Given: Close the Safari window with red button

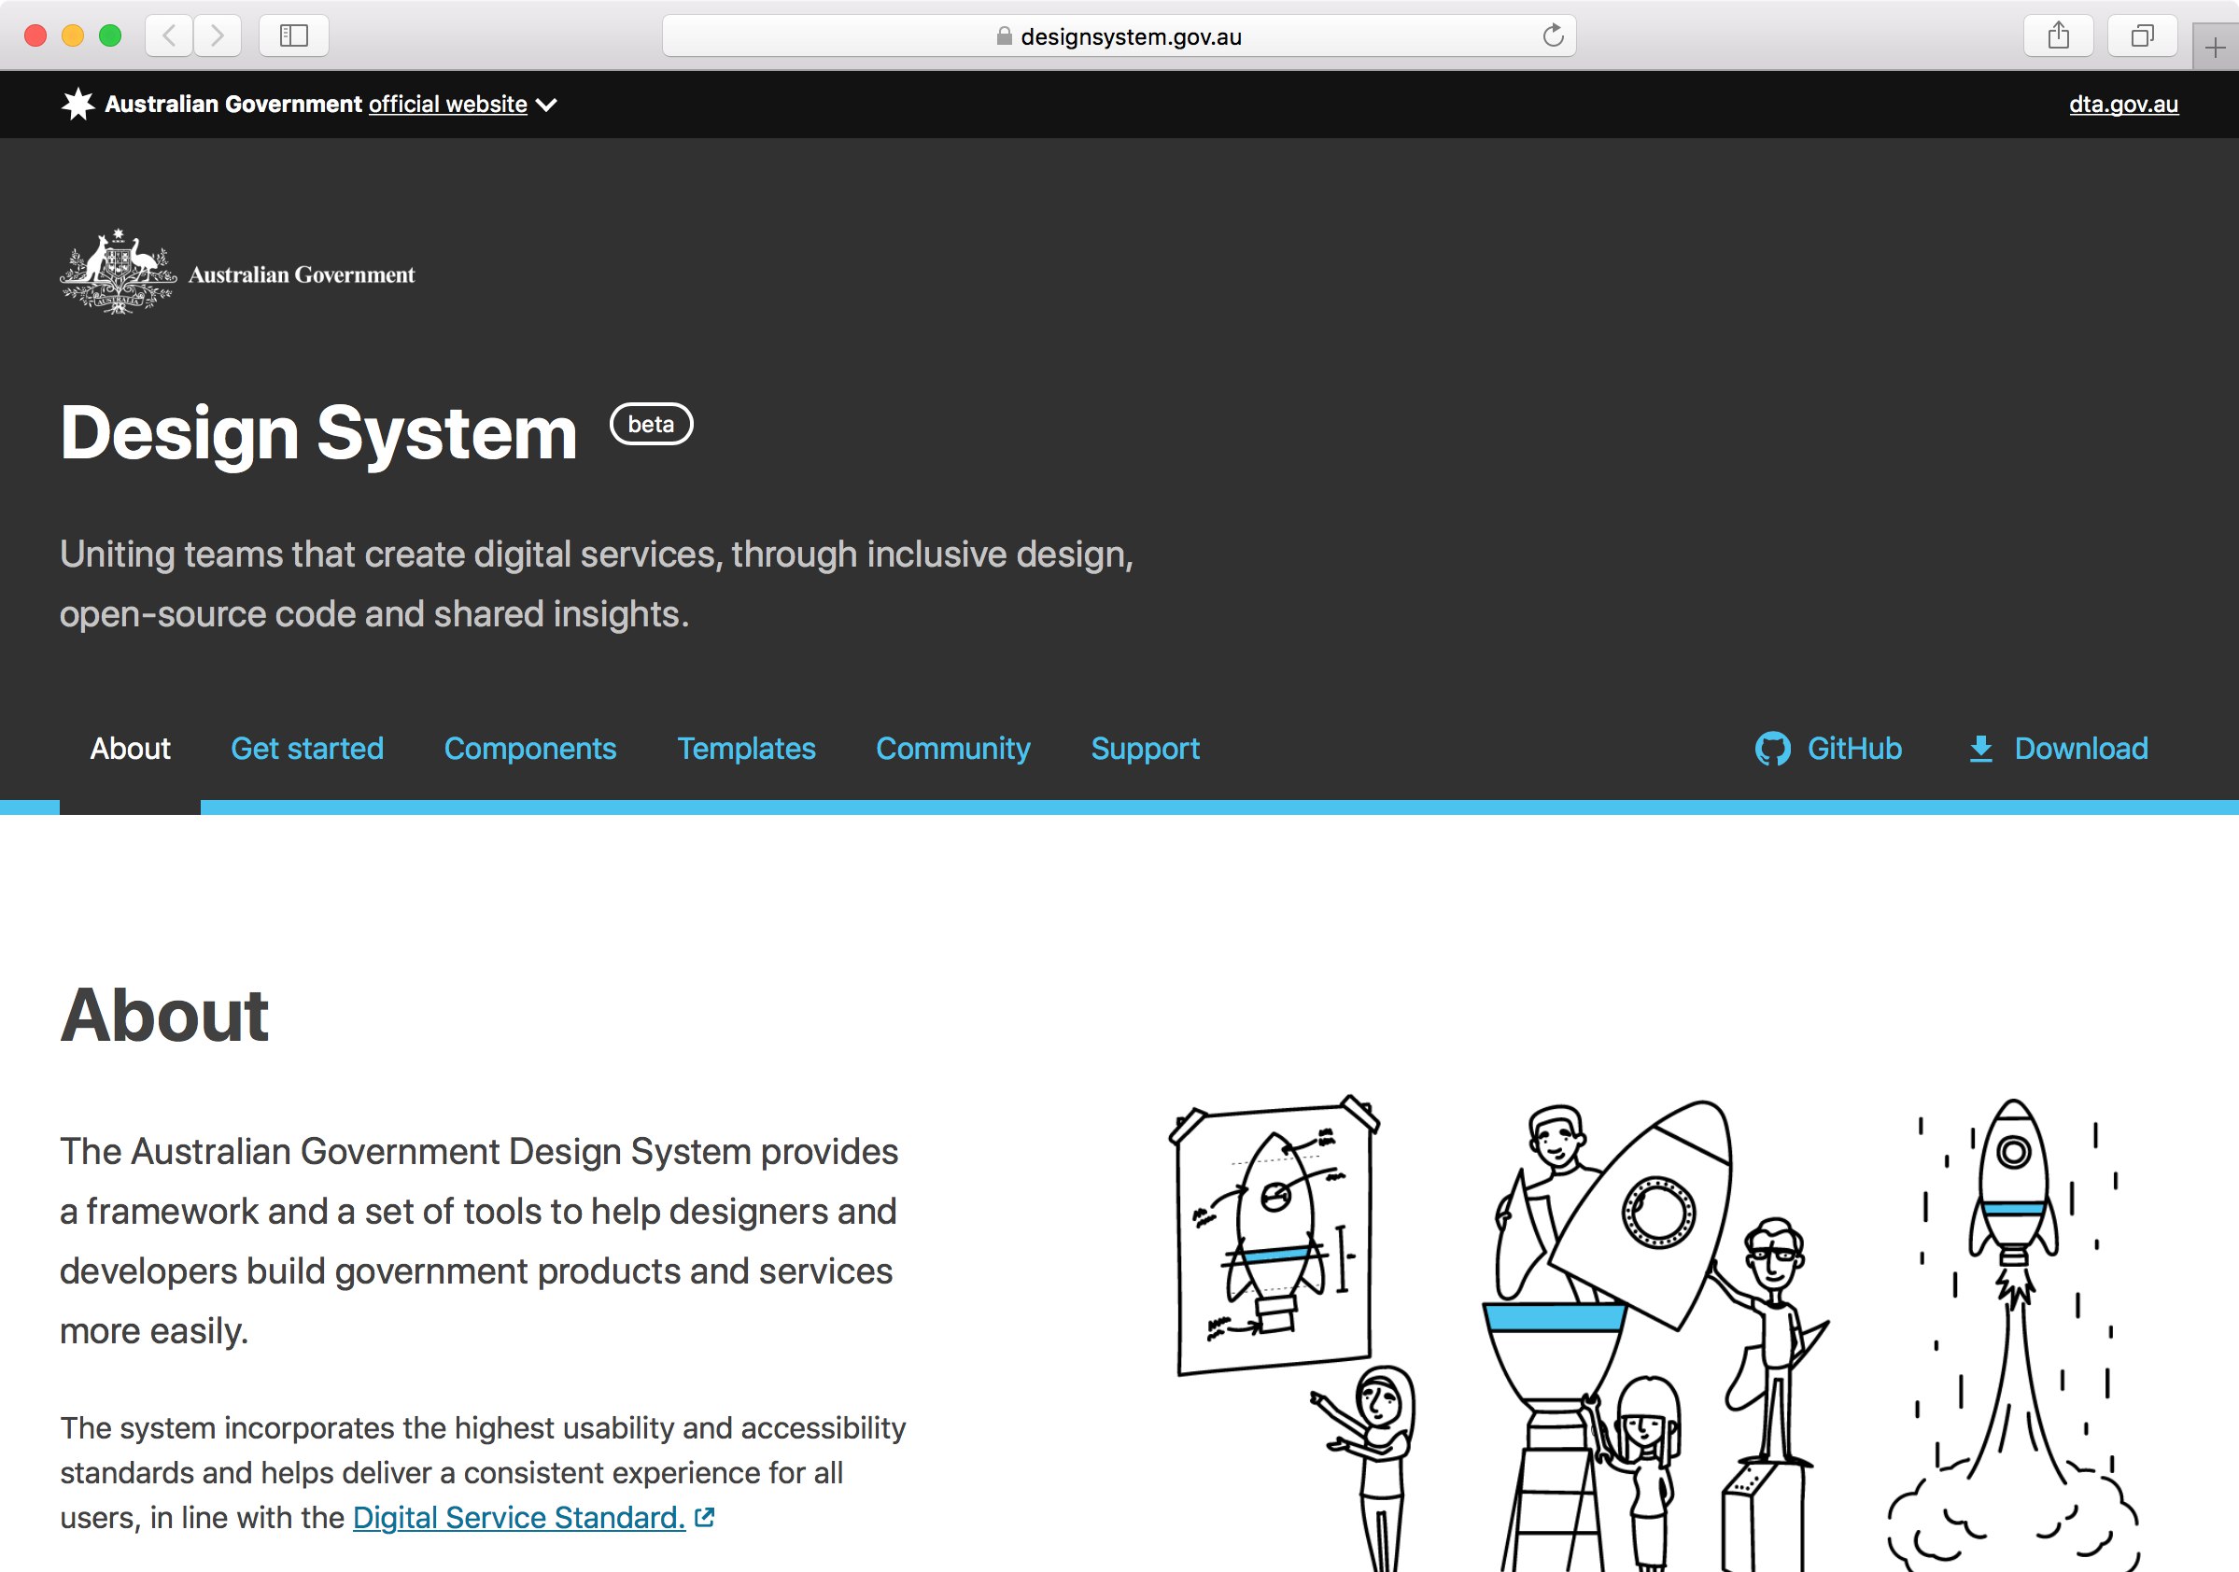Looking at the screenshot, I should [36, 36].
